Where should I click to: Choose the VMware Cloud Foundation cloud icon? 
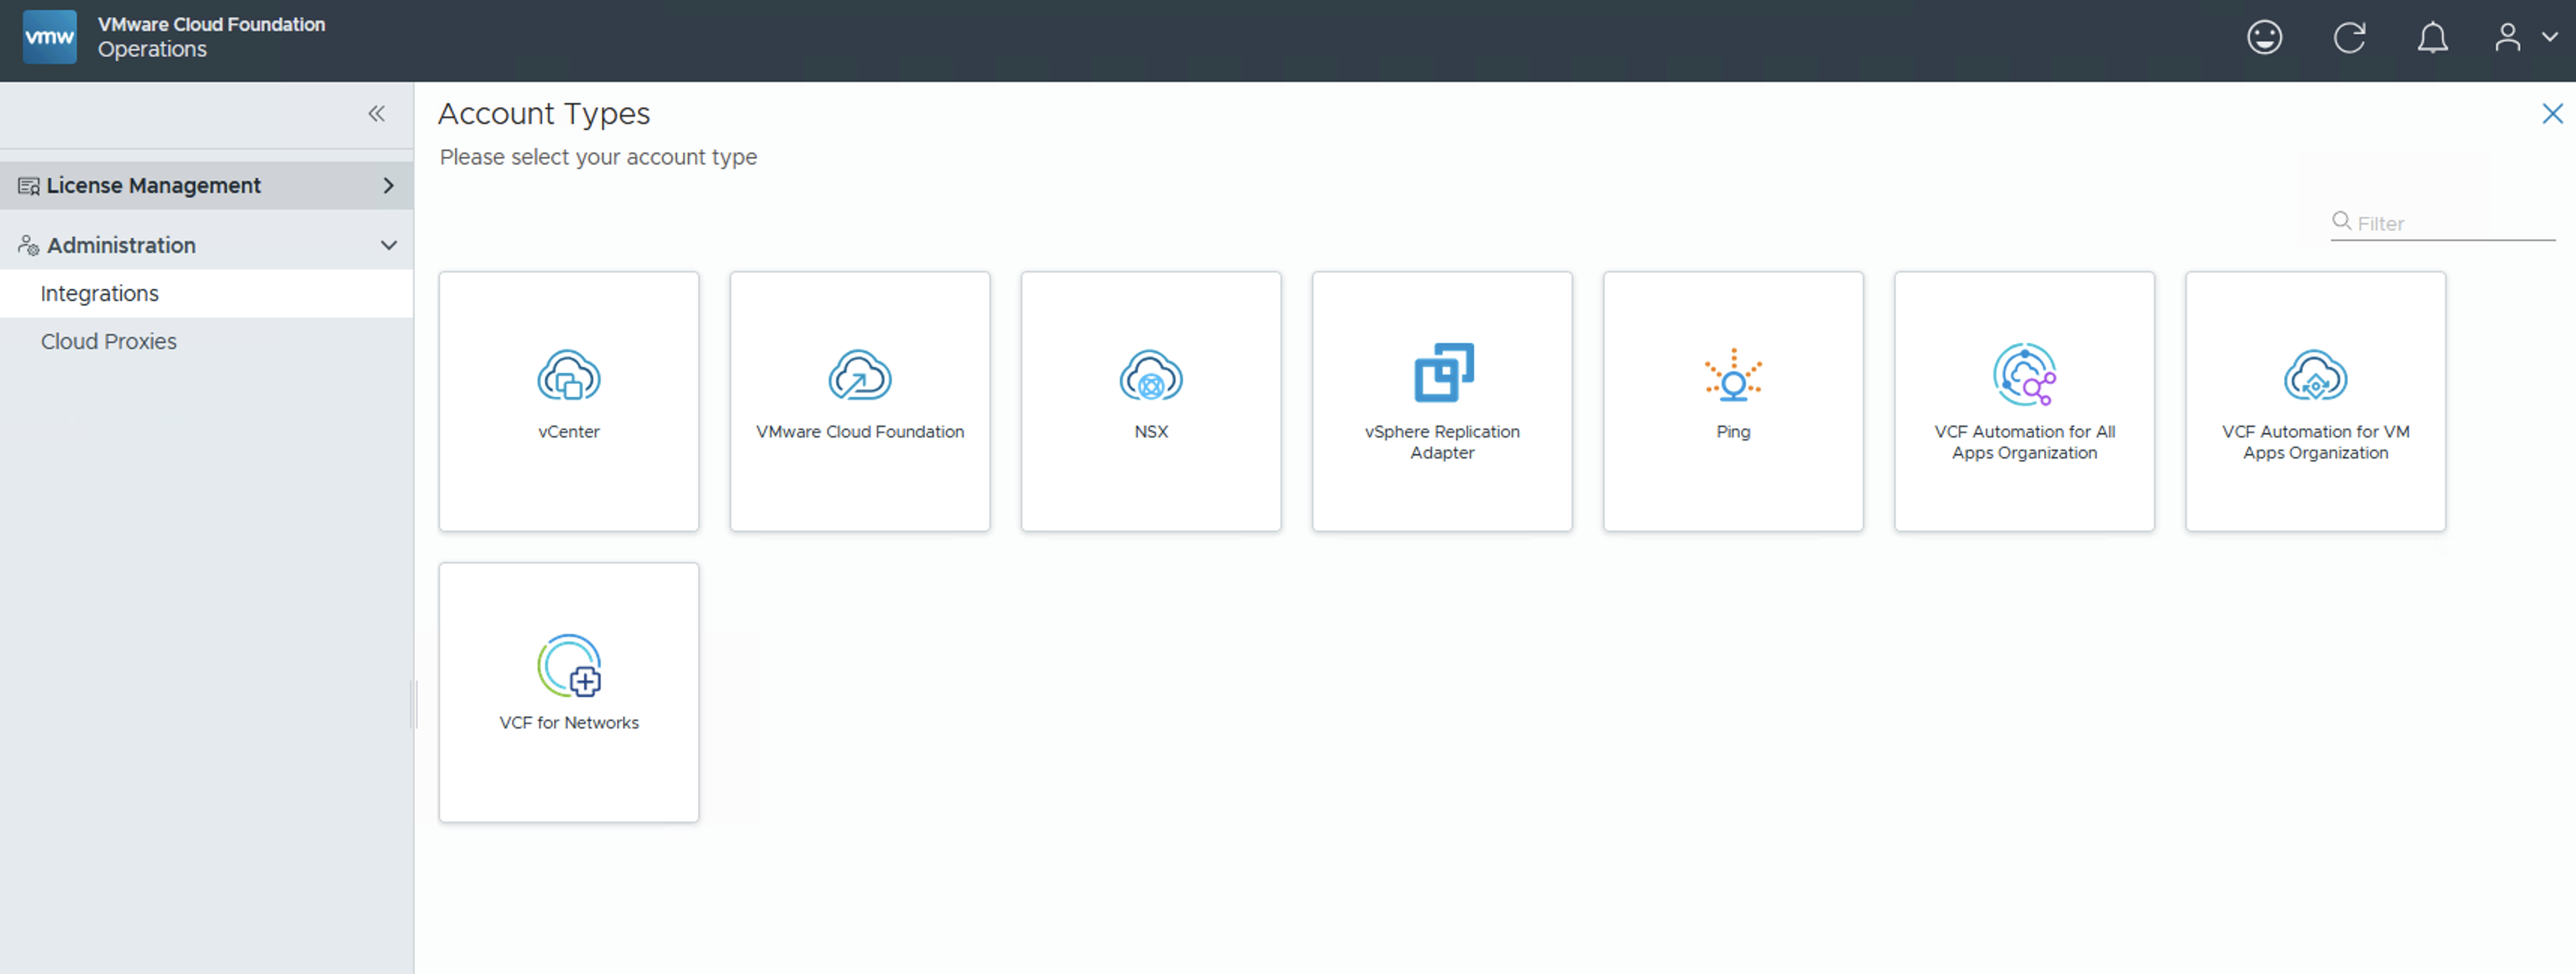coord(859,375)
